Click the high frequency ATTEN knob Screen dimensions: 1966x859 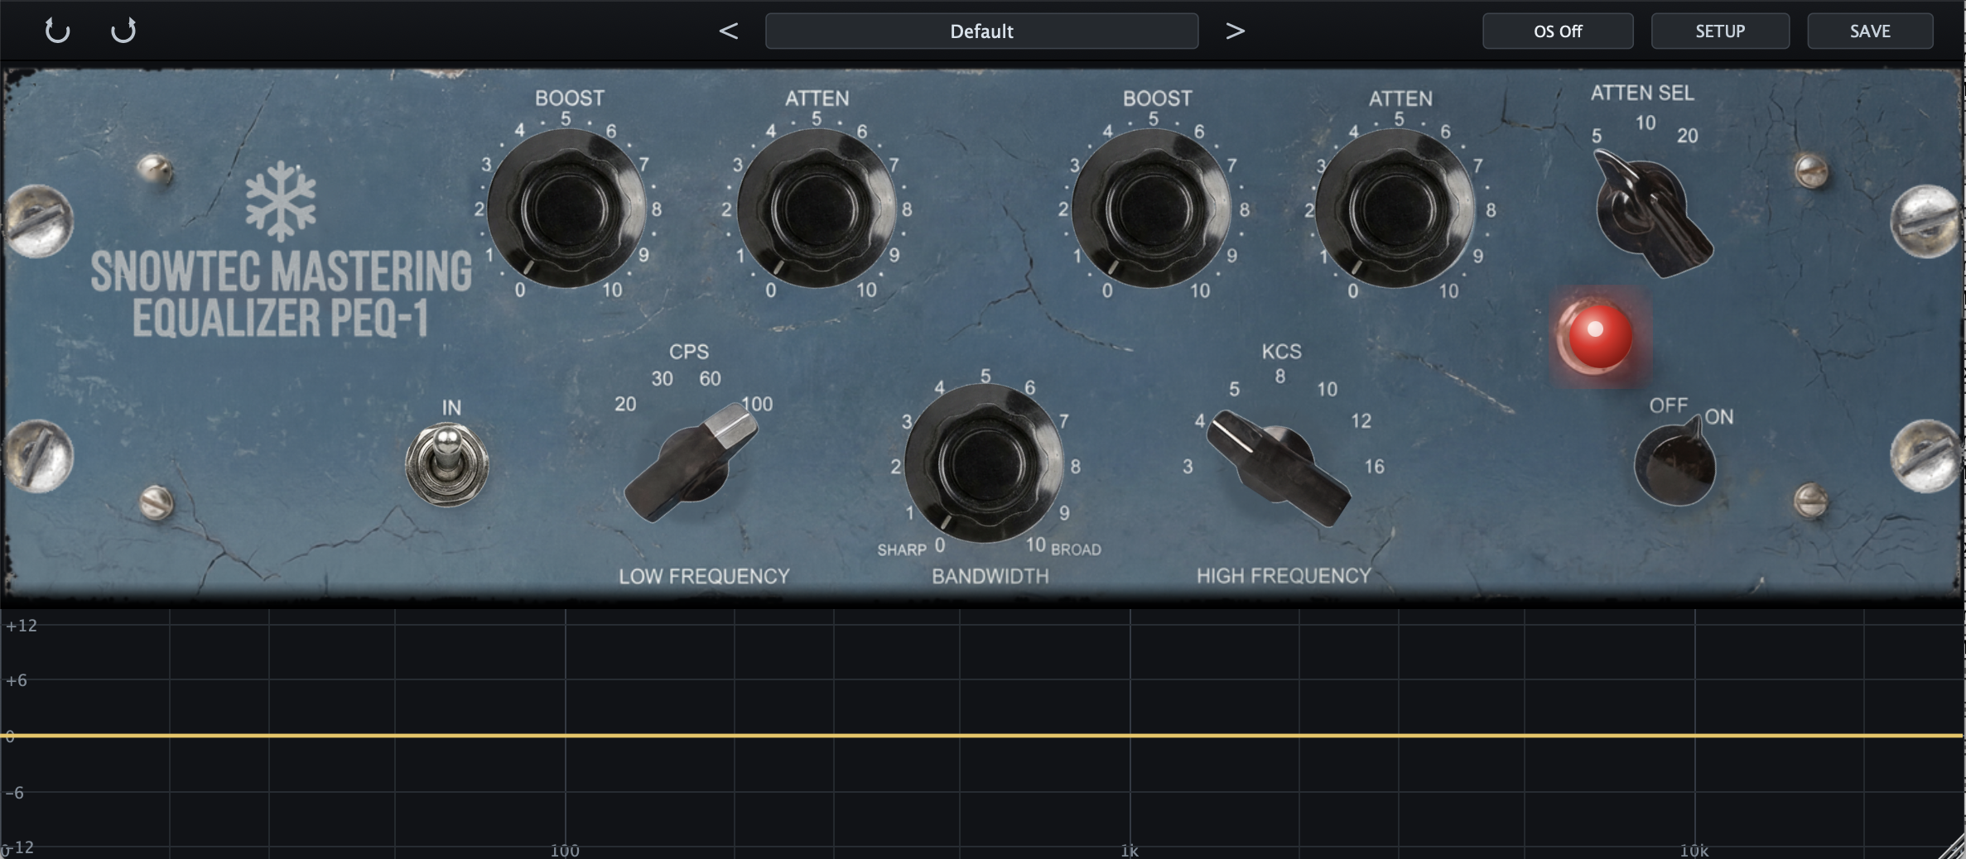(1395, 208)
